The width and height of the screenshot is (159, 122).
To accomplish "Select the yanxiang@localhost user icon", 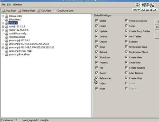I will pos(7,54).
